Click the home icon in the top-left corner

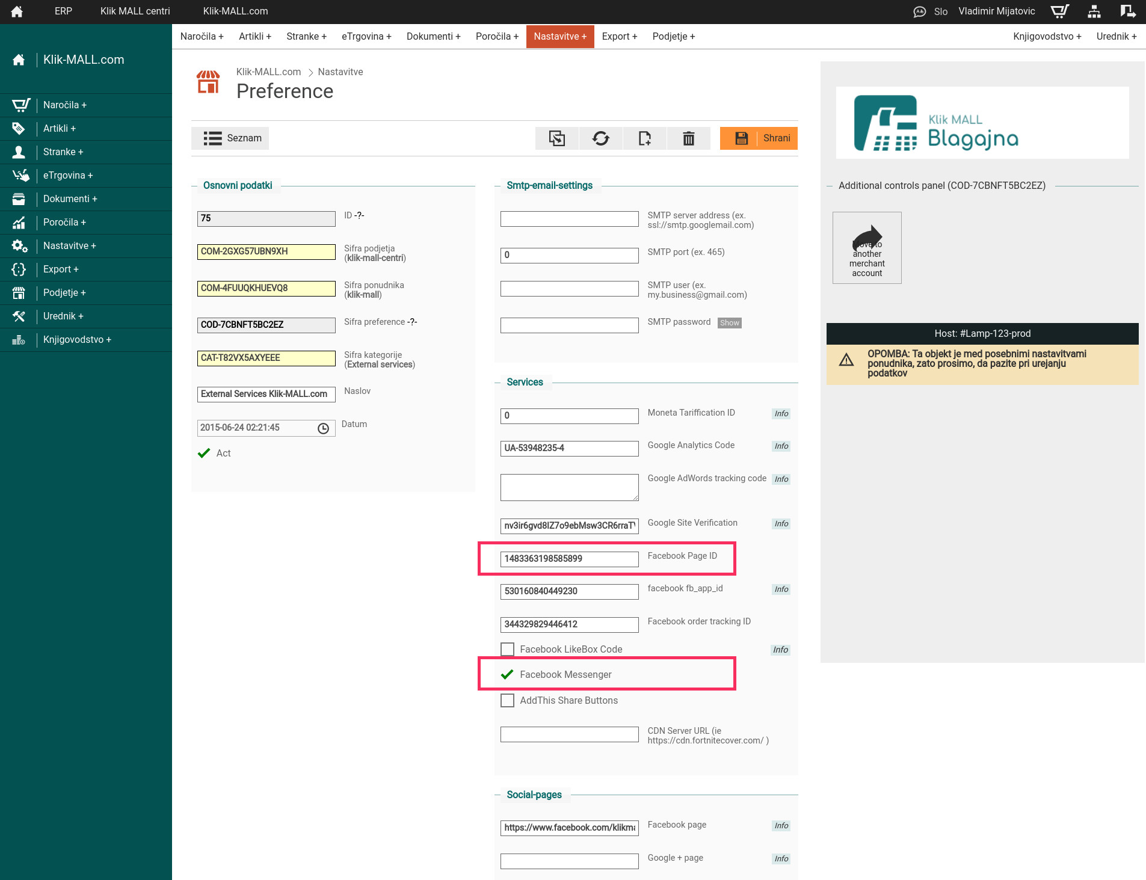[x=17, y=11]
